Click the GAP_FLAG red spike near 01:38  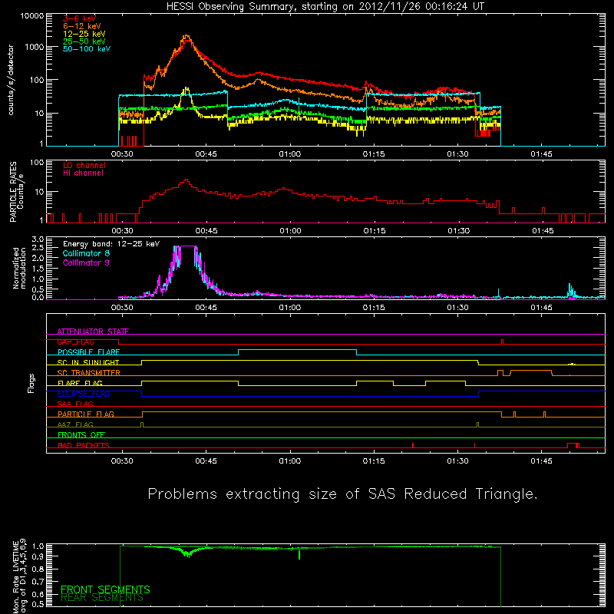click(x=503, y=342)
